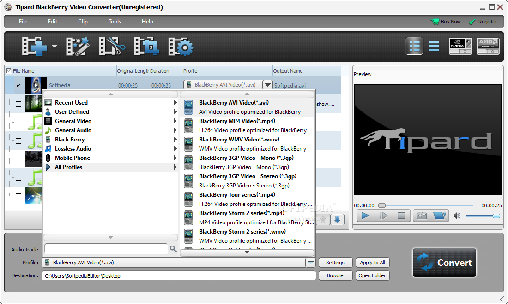Screen dimensions: 508x304
Task: Open the Clip menu
Action: (x=83, y=22)
